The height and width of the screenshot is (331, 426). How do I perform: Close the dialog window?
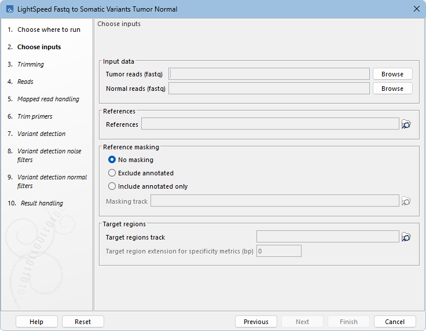[417, 9]
